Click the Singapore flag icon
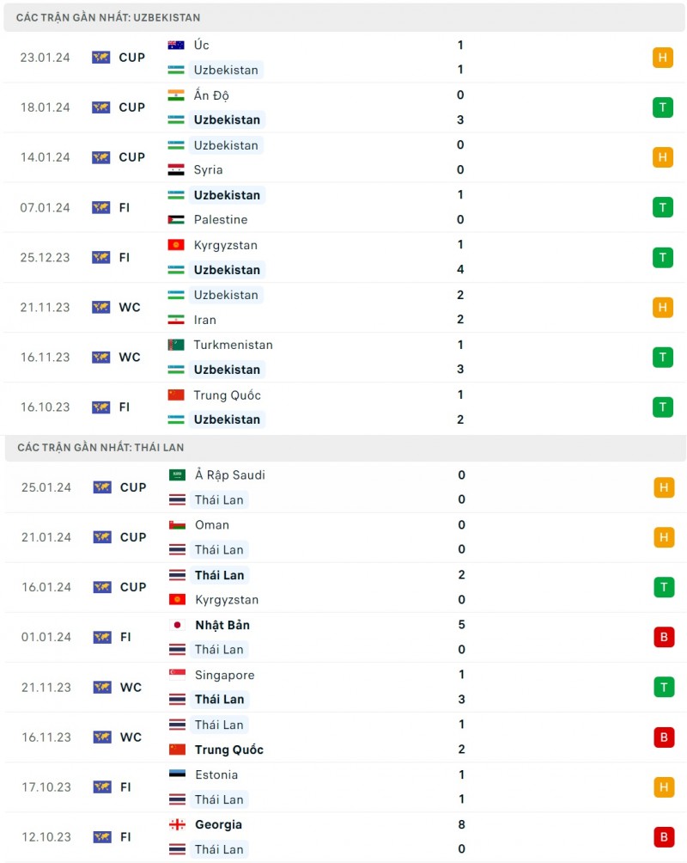The width and height of the screenshot is (687, 863). [x=177, y=675]
